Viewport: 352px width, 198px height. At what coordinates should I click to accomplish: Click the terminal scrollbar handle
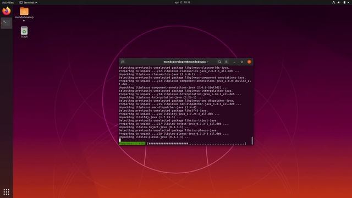click(x=252, y=141)
